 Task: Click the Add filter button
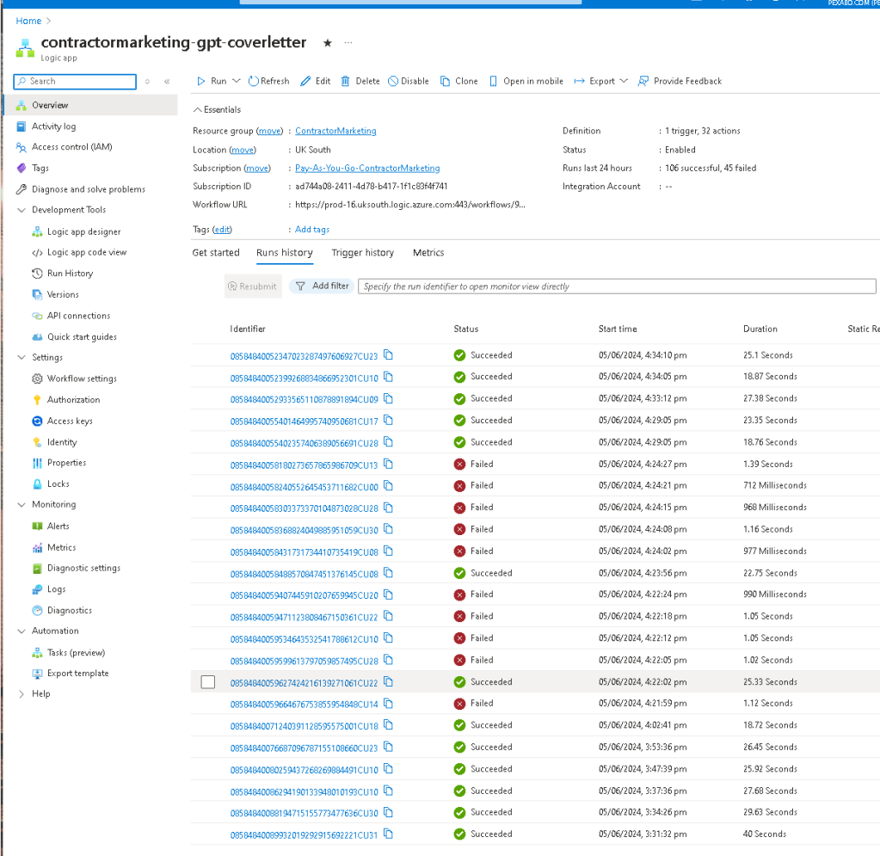pos(322,286)
